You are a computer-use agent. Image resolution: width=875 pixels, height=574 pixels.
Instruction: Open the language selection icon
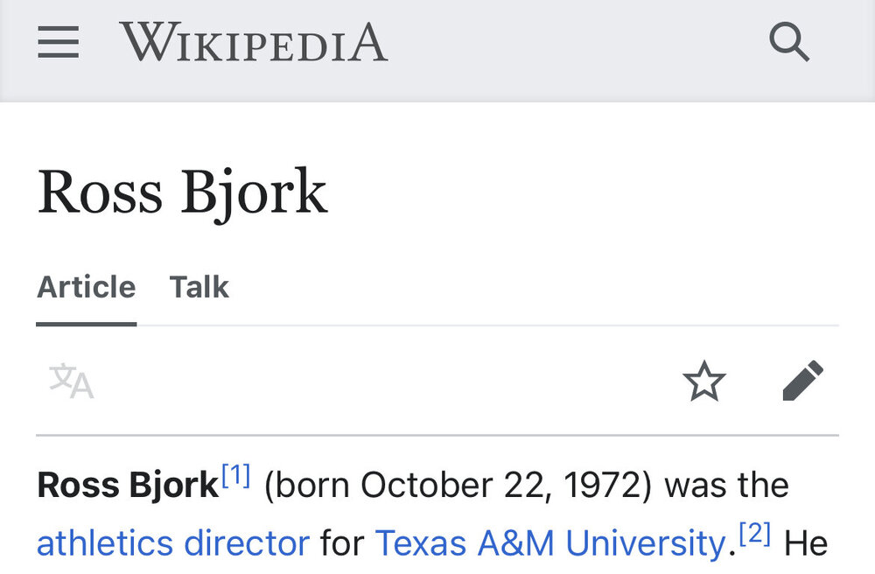71,382
